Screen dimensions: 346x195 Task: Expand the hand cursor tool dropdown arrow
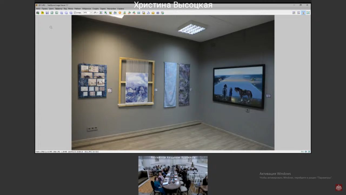tap(97, 13)
